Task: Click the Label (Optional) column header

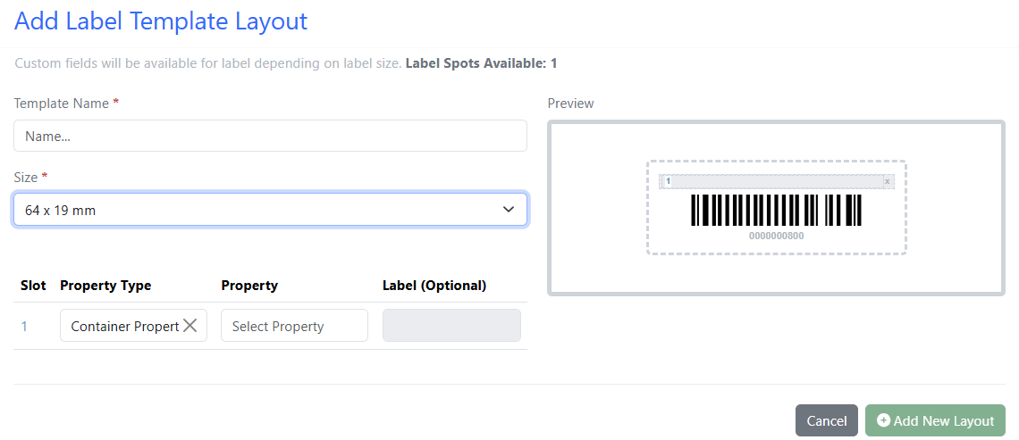Action: point(434,286)
